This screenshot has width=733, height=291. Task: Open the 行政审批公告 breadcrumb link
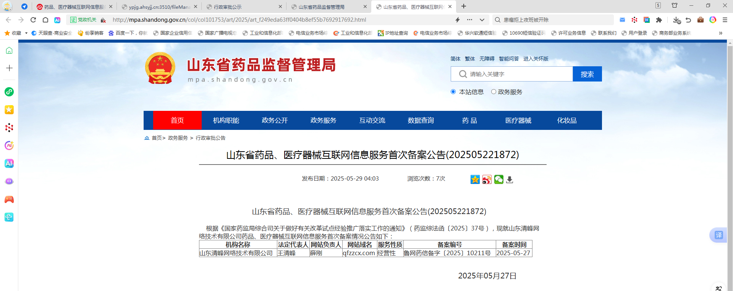[x=210, y=138]
